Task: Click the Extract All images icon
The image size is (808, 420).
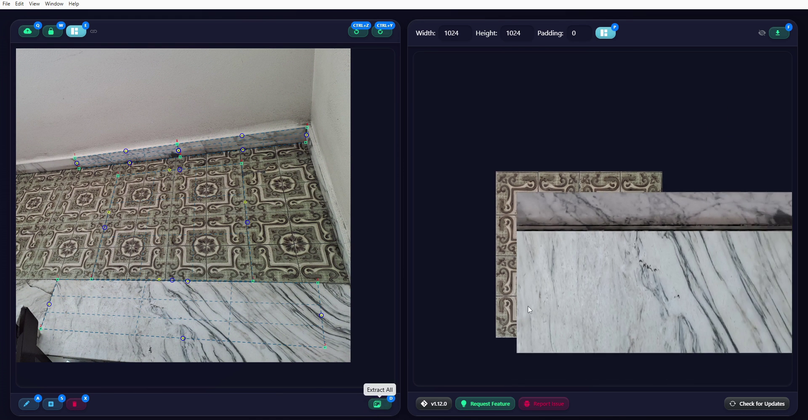Action: (378, 404)
